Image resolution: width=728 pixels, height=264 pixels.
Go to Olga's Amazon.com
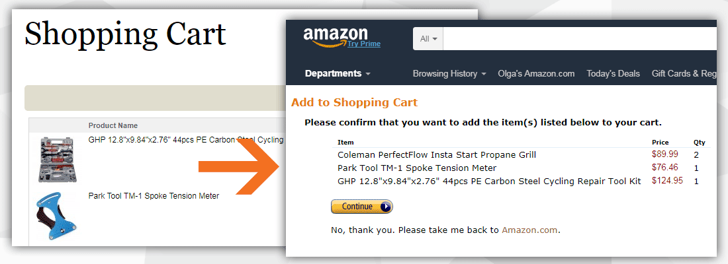pyautogui.click(x=536, y=74)
